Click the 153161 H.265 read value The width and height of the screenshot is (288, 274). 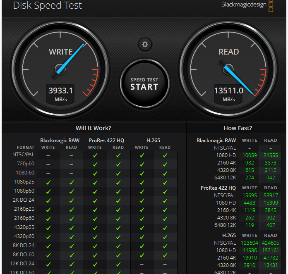click(270, 250)
